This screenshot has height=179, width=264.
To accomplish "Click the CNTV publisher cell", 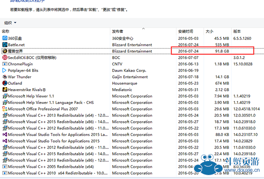I will pos(117,64).
